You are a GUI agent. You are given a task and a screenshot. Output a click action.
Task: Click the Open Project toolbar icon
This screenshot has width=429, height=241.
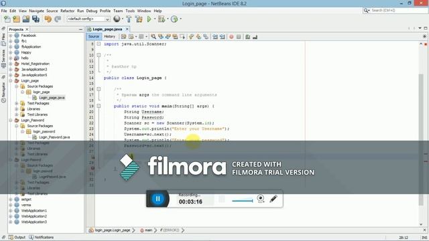click(26, 19)
